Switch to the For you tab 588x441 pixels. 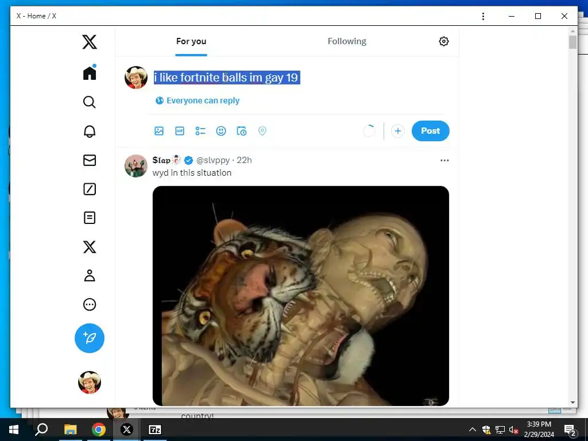191,41
